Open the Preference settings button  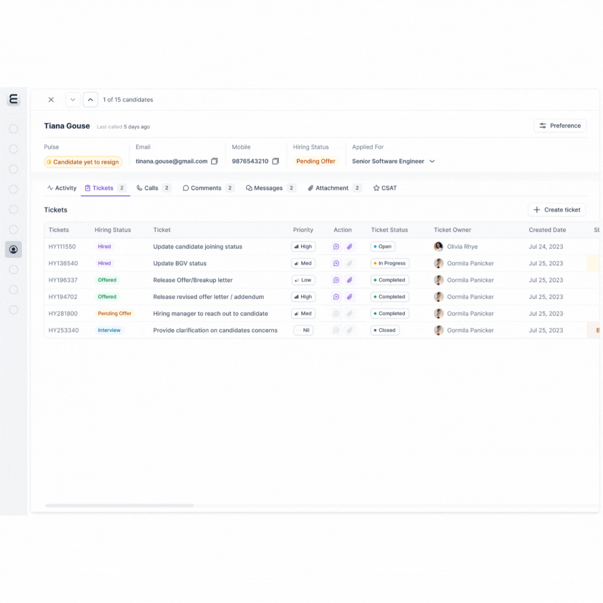point(560,126)
